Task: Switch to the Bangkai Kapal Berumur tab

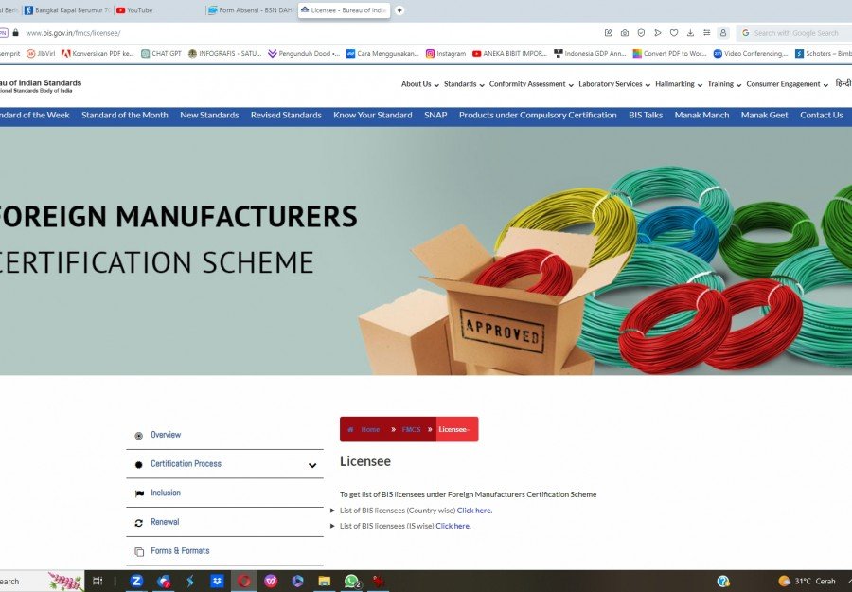Action: (67, 10)
